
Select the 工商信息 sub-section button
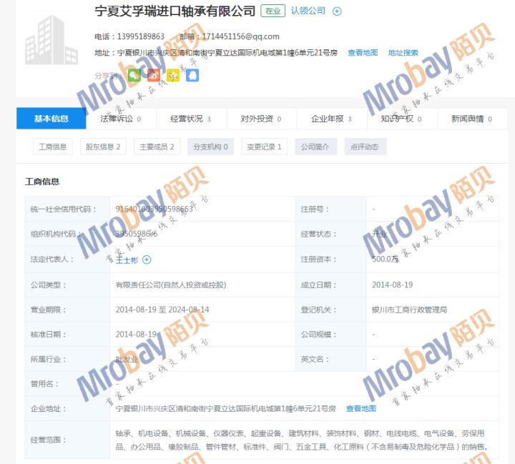(x=52, y=147)
